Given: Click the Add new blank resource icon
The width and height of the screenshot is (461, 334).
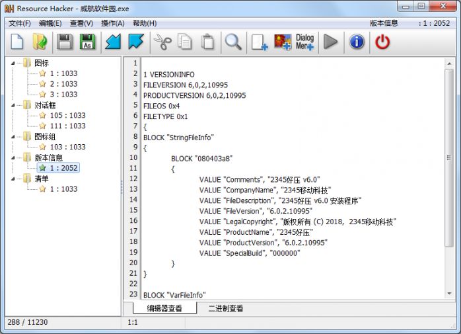Looking at the screenshot, I should coord(260,42).
